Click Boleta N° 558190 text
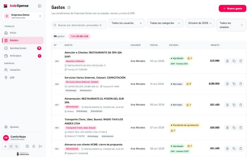This screenshot has height=157, width=252. pyautogui.click(x=76, y=136)
